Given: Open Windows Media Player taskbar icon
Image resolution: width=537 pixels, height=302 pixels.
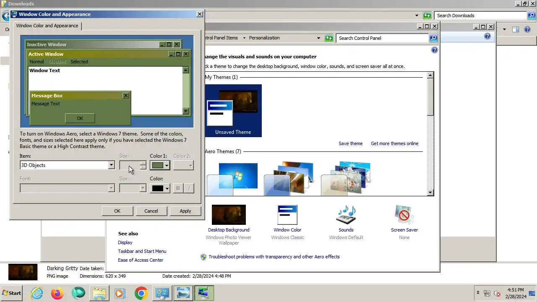Looking at the screenshot, I should pos(120,293).
